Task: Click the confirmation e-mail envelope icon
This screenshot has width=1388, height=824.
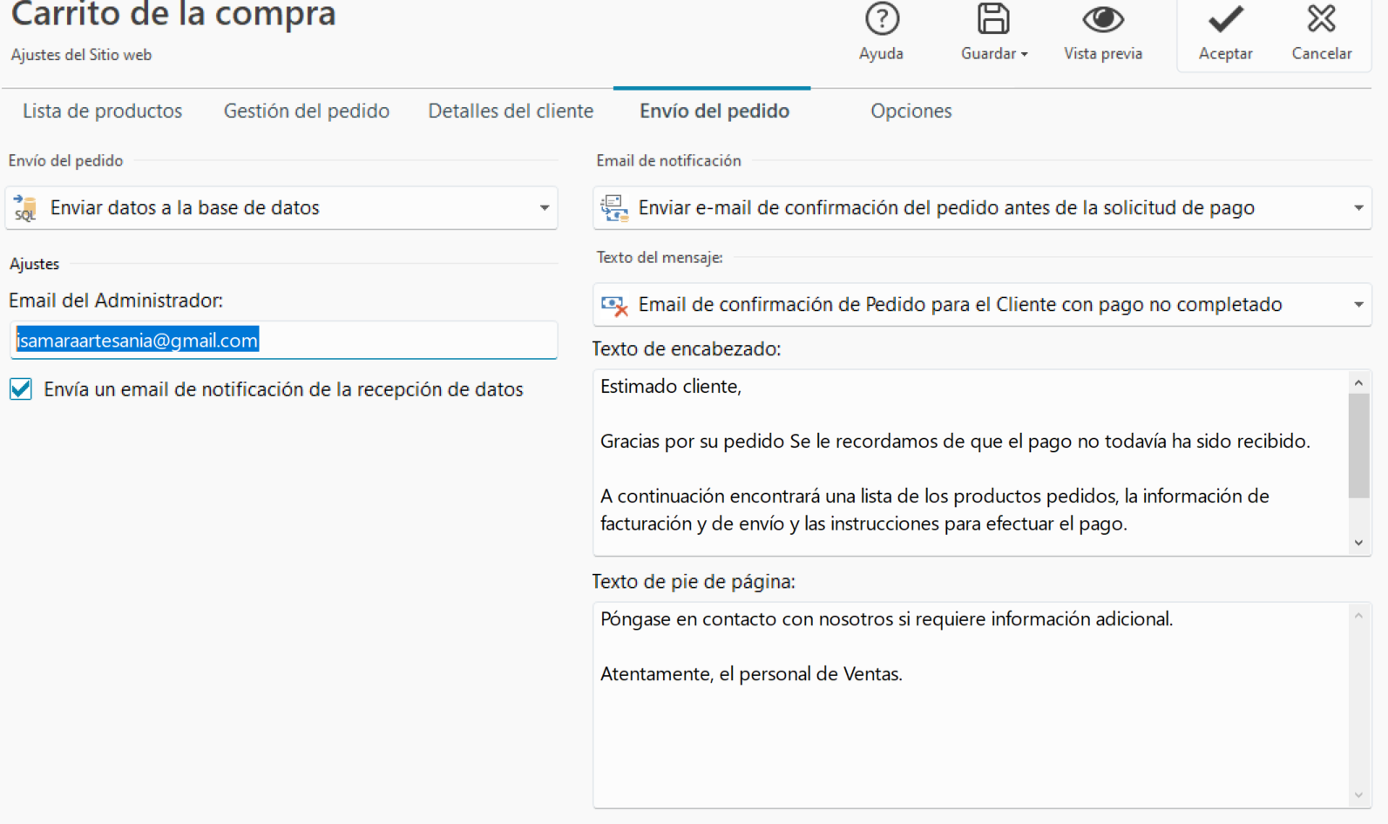Action: (x=614, y=208)
